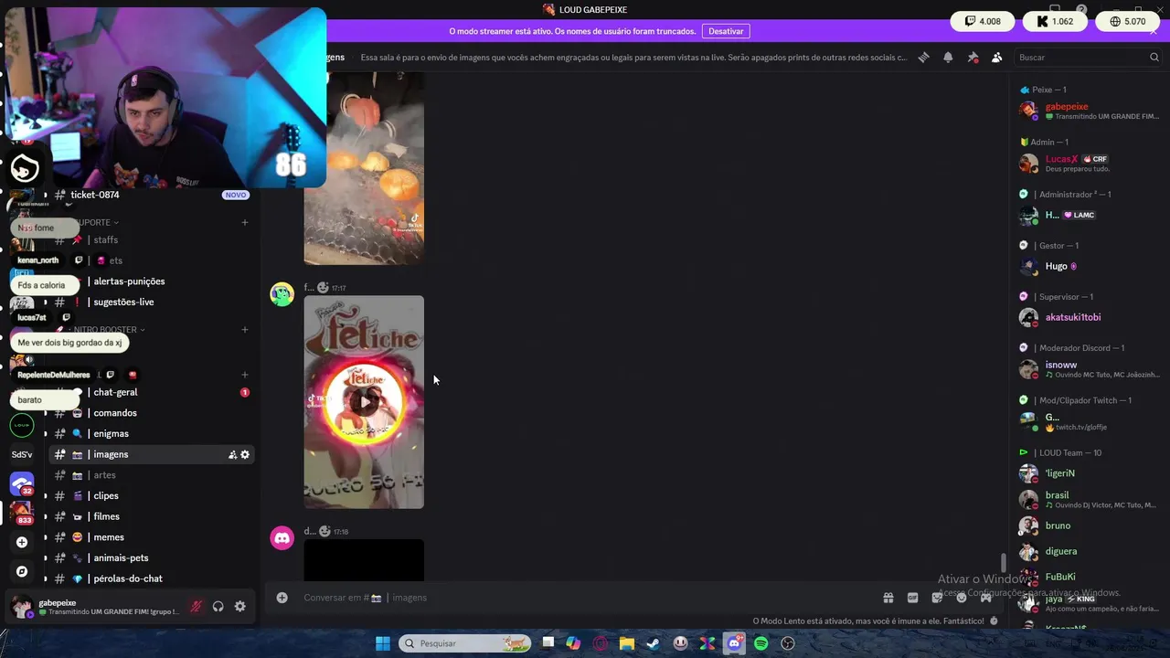Screen dimensions: 1170x658
Task: Click the search magnifier icon
Action: [x=1154, y=57]
